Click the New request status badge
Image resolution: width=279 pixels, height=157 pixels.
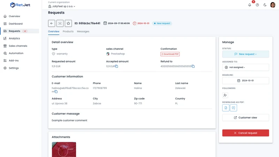pos(162,23)
